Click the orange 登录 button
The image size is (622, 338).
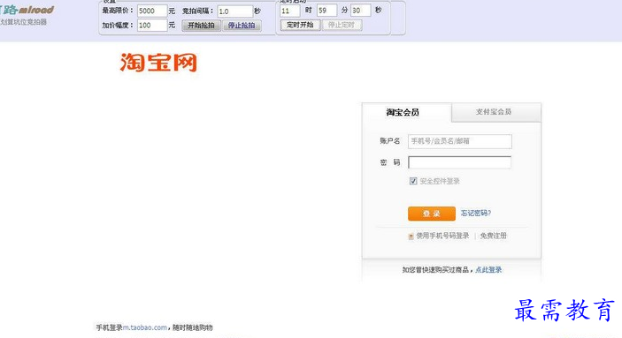click(431, 214)
